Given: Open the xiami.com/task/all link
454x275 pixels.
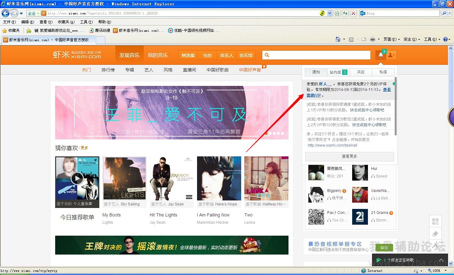Looking at the screenshot, I should (332, 145).
